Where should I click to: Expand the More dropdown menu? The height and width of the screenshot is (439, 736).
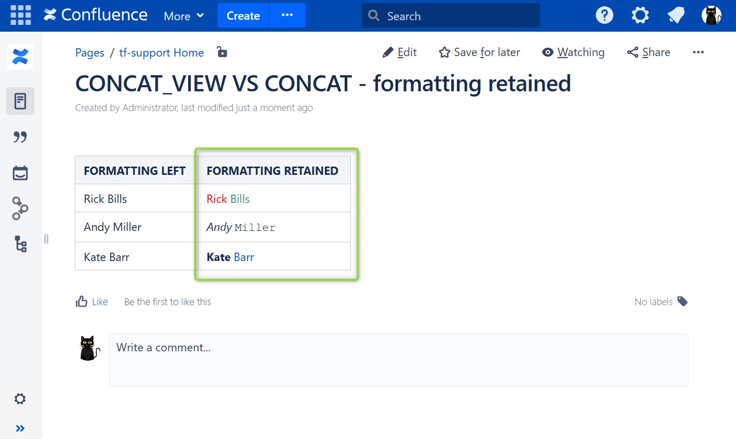(183, 16)
